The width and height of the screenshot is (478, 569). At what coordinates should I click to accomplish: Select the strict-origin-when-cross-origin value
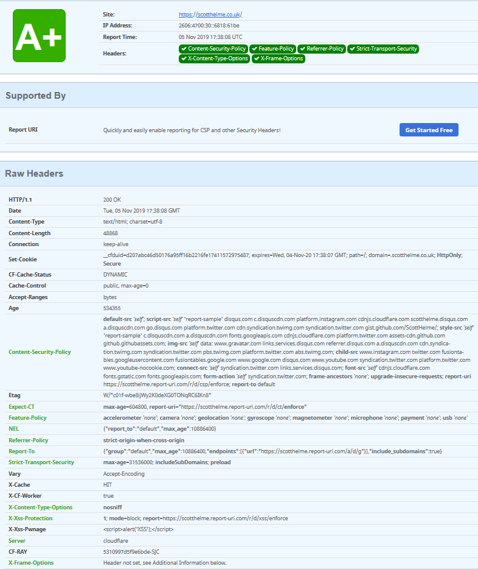click(x=144, y=440)
